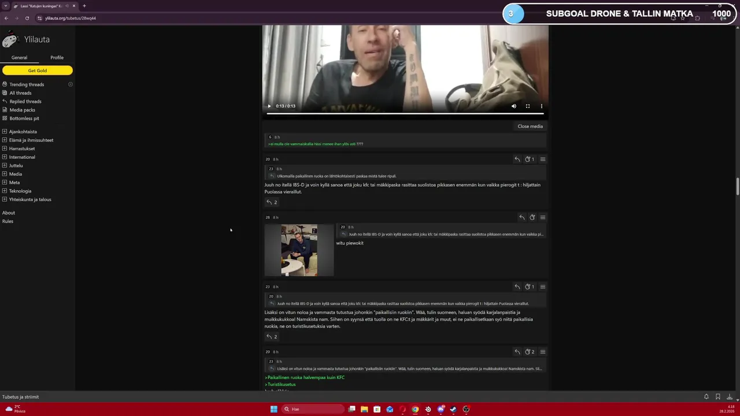Screen dimensions: 740x416
Task: Enter fullscreen mode on the video
Action: [x=528, y=106]
